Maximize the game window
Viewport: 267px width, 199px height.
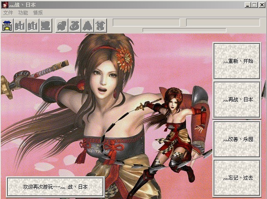255,5
